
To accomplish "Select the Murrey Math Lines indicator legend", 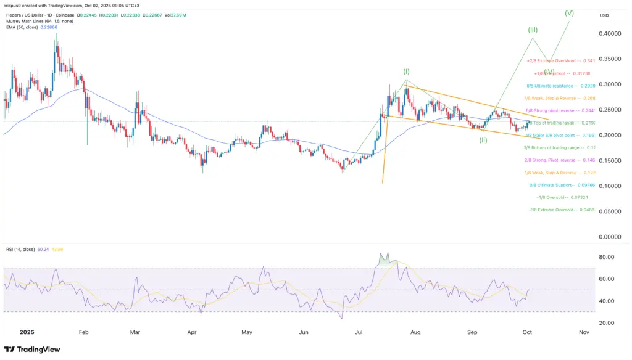I will pos(39,23).
